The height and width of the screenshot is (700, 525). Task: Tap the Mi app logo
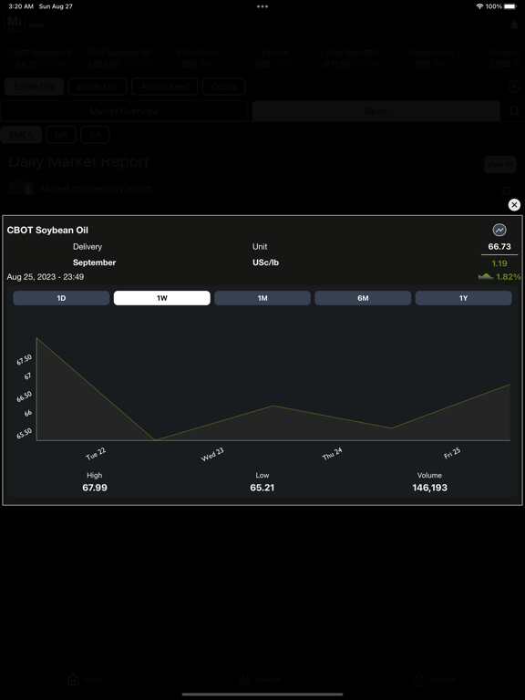coord(15,24)
